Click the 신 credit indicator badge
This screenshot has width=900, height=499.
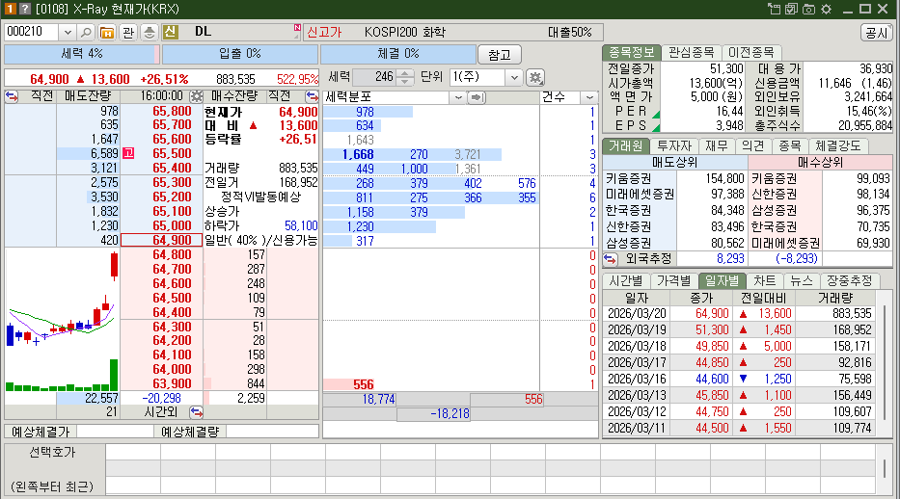(x=171, y=32)
